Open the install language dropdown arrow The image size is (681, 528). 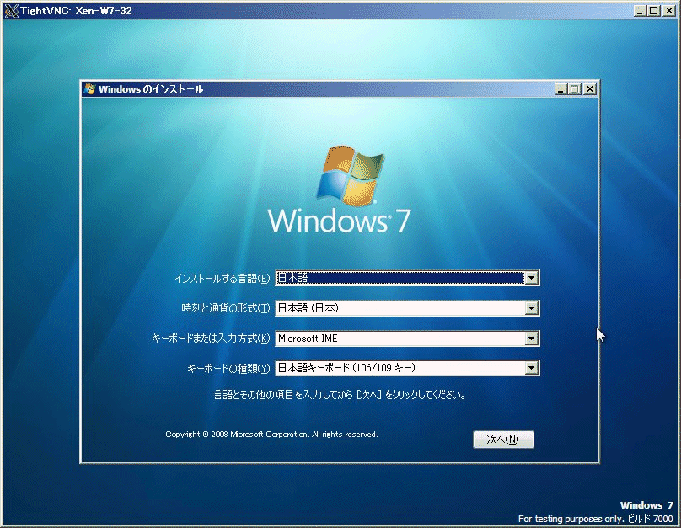[531, 278]
